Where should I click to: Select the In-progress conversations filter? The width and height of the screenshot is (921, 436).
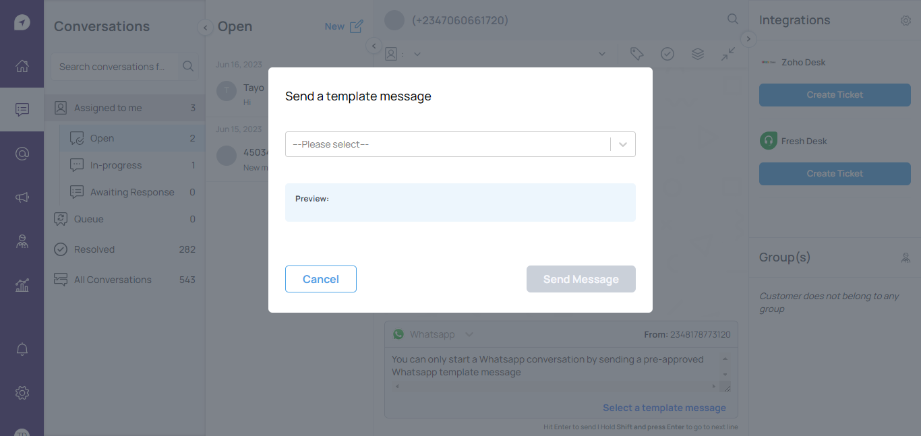click(x=116, y=165)
